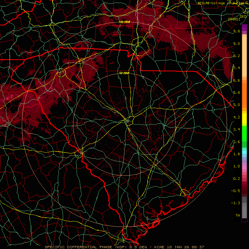
Task: Click the 1.0 value on the legend
Action: click(x=237, y=166)
